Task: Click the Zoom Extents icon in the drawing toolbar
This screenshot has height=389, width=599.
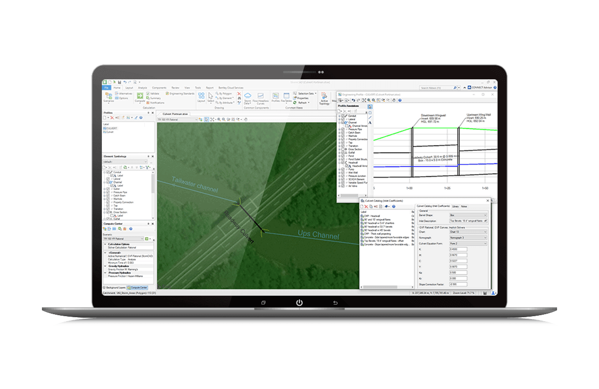Action: point(213,120)
